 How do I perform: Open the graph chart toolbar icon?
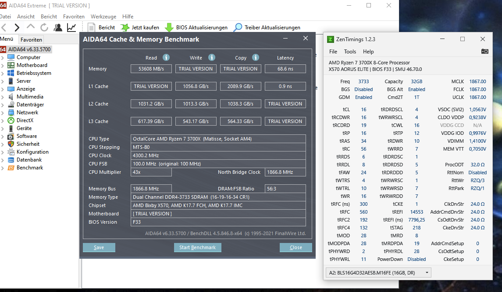(71, 28)
